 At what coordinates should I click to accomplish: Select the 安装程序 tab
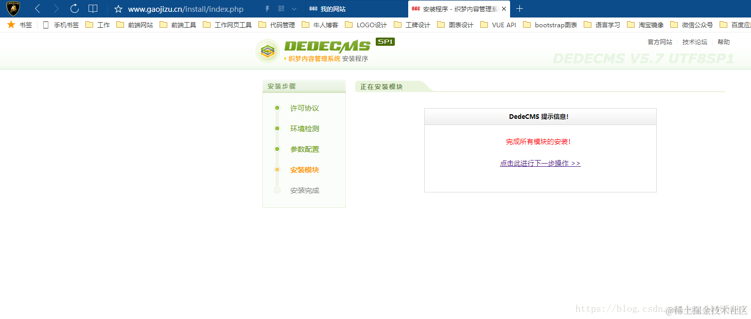tap(459, 9)
